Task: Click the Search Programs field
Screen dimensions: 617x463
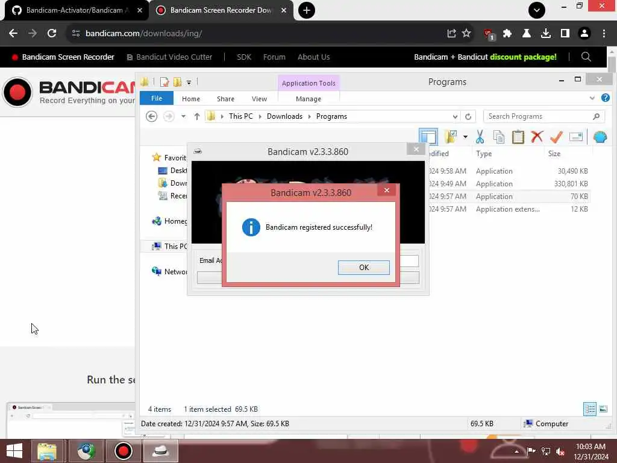Action: [543, 116]
